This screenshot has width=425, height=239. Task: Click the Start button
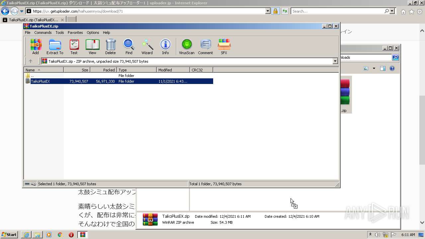tap(9, 235)
